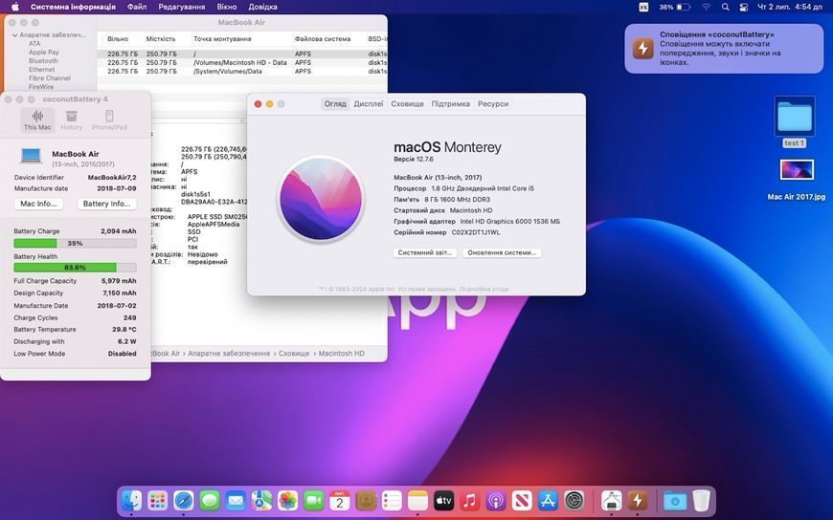Select the test 1 desktop folder

click(x=794, y=122)
